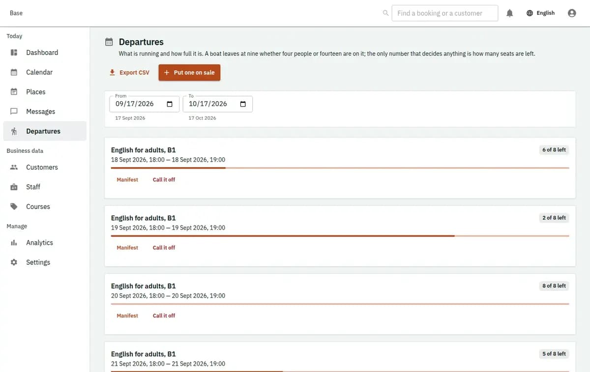Open the To date calendar picker icon
The height and width of the screenshot is (372, 590).
[243, 104]
